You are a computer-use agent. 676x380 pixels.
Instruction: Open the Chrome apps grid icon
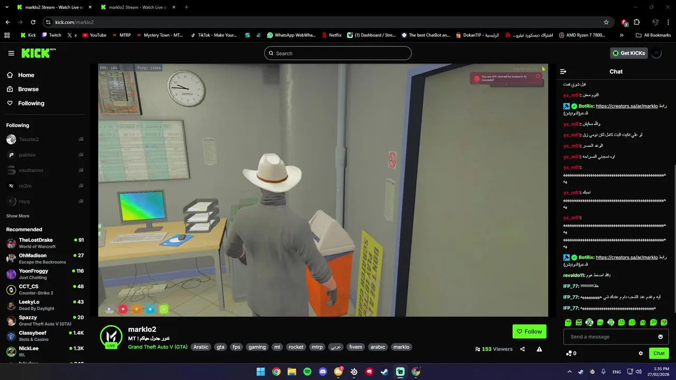coord(7,35)
